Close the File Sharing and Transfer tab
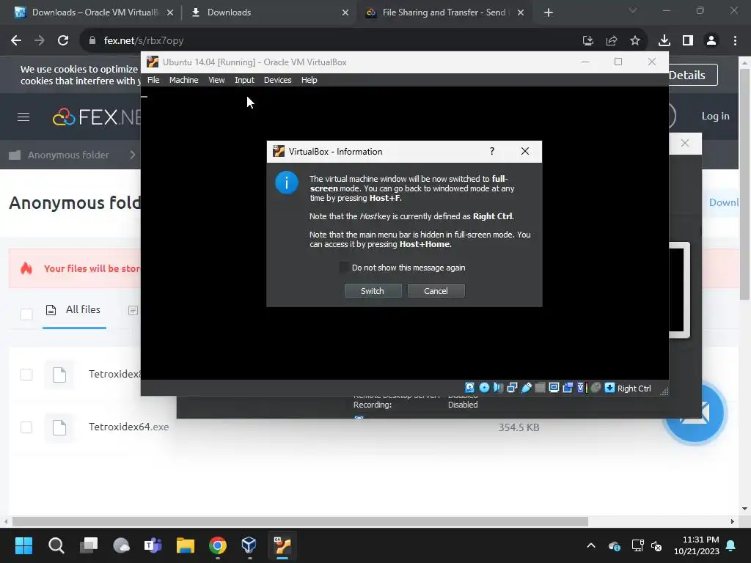 click(x=521, y=12)
